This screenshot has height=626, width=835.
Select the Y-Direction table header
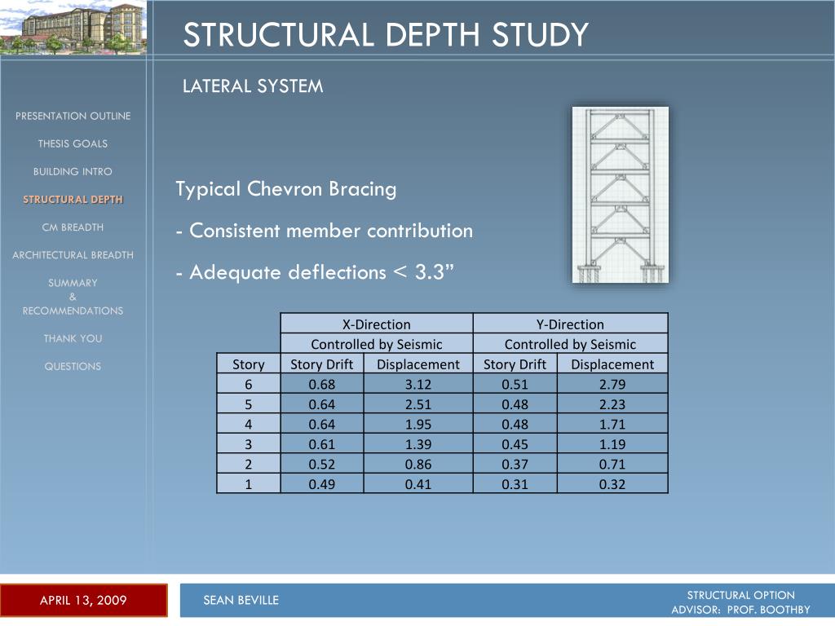pyautogui.click(x=570, y=324)
